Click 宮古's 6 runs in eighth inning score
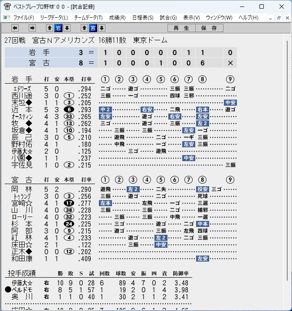292x311 pixels. tap(202, 63)
